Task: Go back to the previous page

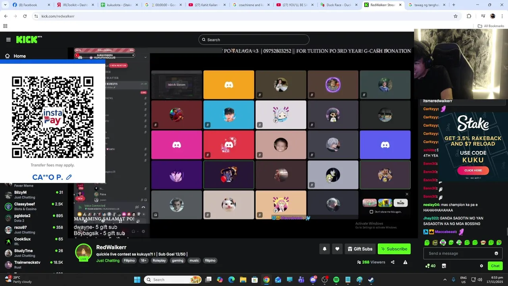Action: (6, 16)
